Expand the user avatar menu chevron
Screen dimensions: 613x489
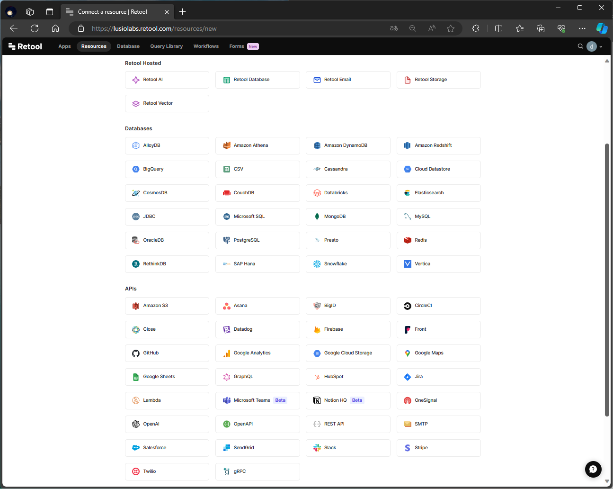coord(601,47)
